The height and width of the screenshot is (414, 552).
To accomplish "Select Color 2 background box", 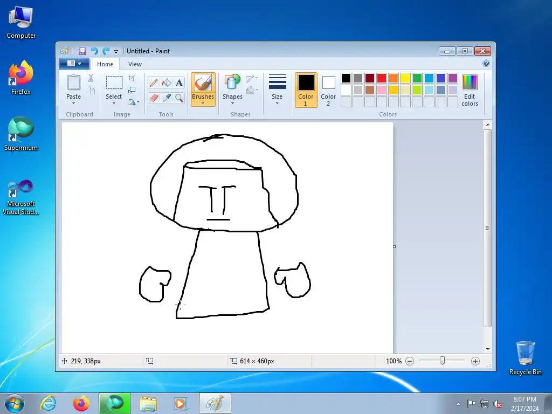I will pyautogui.click(x=328, y=90).
